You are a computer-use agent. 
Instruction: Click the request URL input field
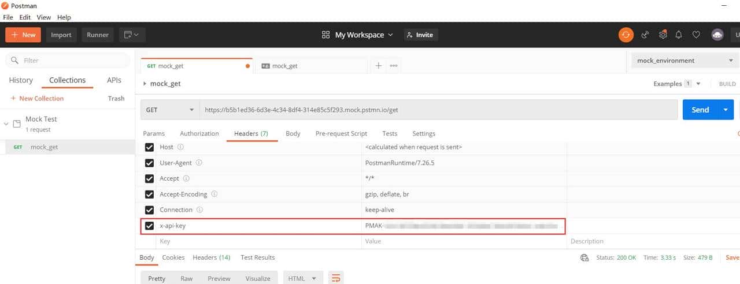[x=438, y=110]
